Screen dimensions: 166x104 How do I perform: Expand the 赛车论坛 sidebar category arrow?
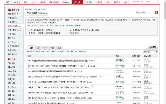point(21,79)
